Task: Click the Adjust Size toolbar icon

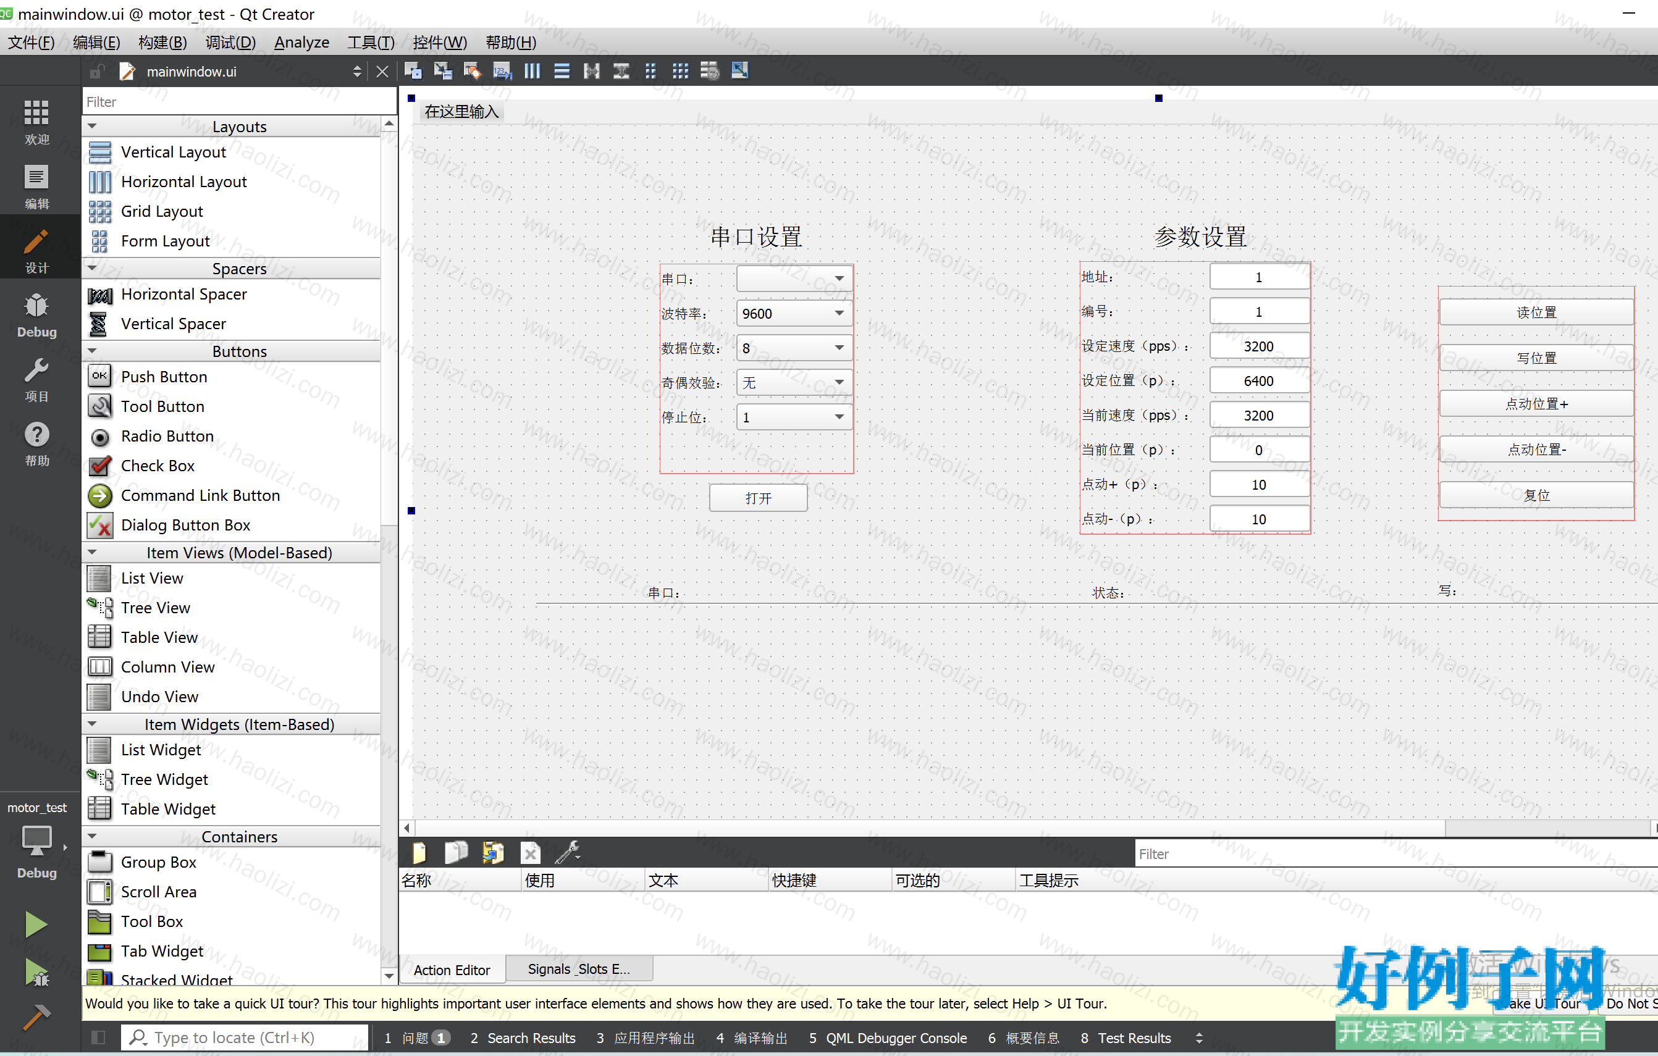Action: (x=740, y=71)
